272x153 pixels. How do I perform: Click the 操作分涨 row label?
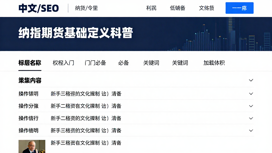coord(28,106)
